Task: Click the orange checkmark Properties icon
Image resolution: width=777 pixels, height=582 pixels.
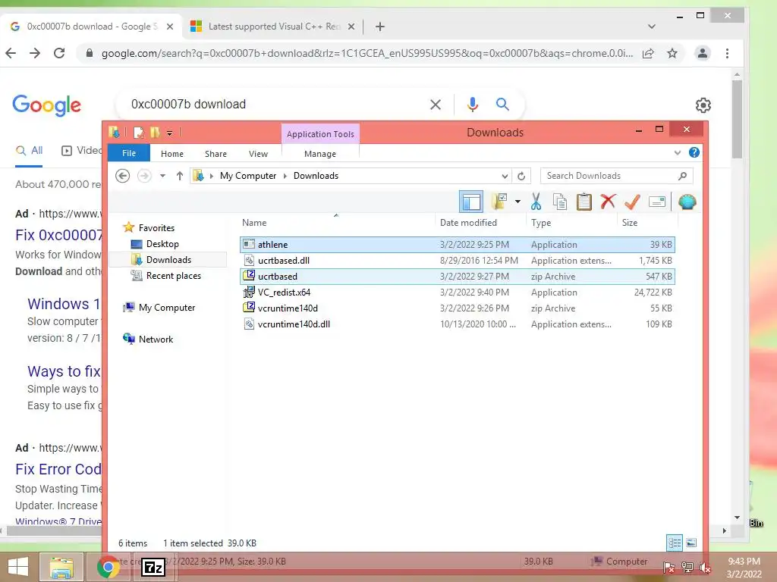Action: [632, 202]
